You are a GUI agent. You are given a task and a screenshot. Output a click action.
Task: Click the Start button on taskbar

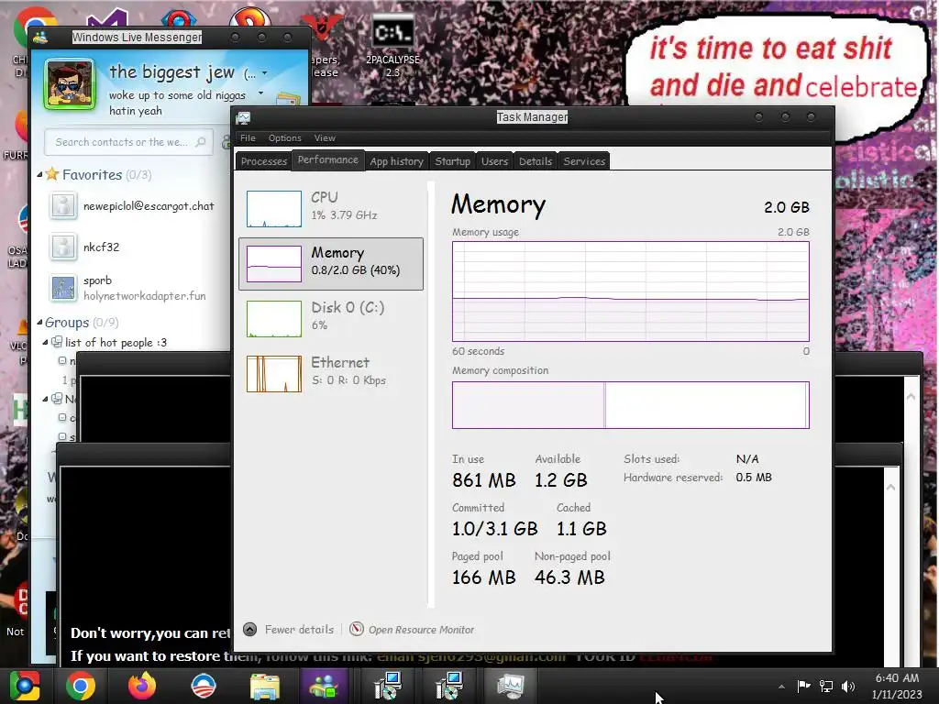[24, 686]
